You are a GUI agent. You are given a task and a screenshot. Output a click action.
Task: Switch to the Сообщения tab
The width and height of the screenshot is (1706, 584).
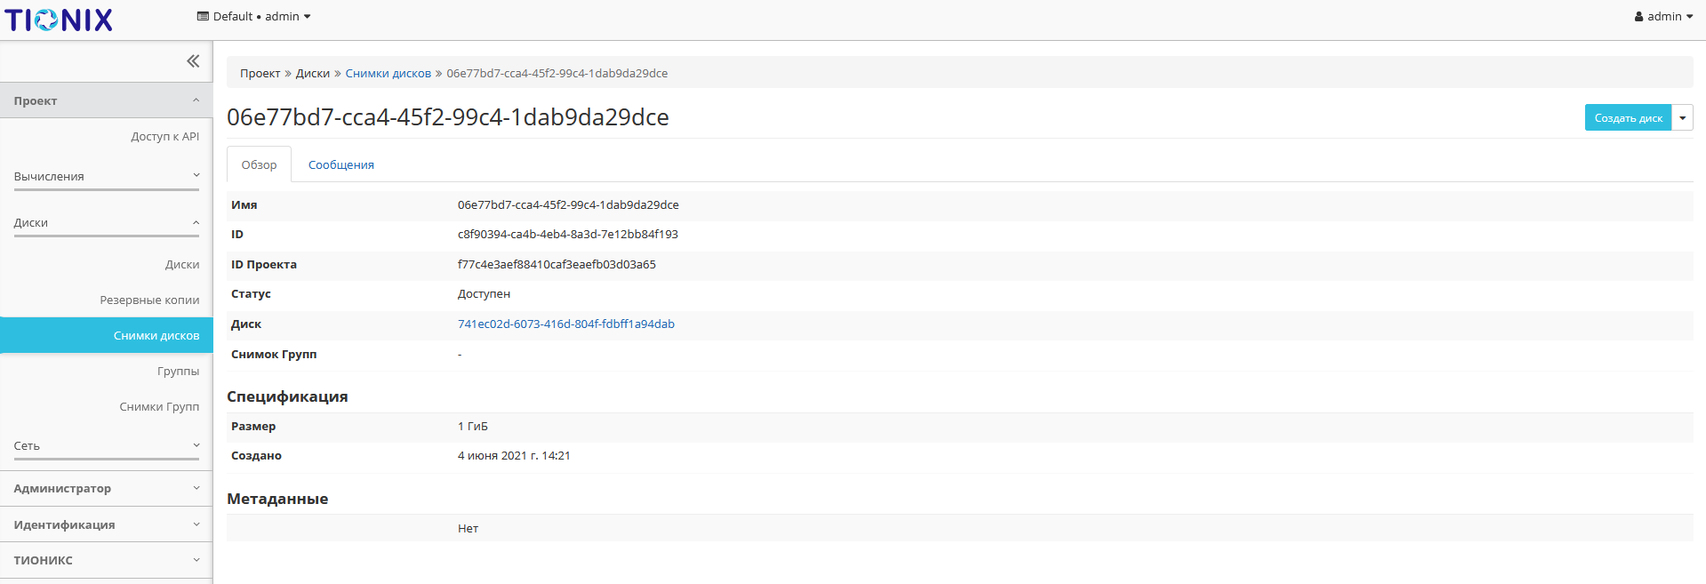coord(340,165)
